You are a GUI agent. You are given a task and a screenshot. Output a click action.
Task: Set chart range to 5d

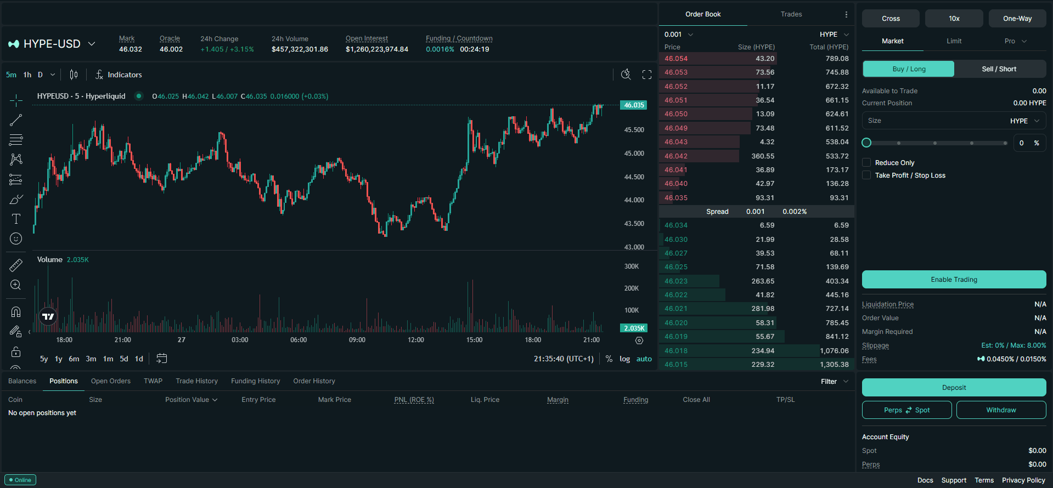click(x=124, y=359)
